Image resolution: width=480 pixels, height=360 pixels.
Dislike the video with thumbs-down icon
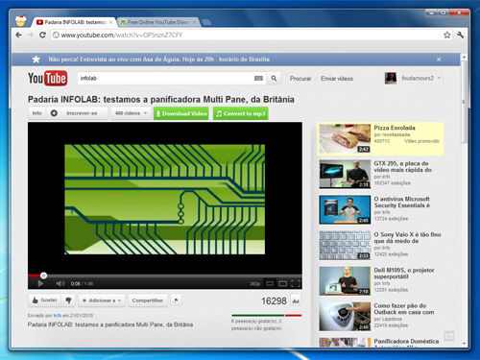[68, 300]
